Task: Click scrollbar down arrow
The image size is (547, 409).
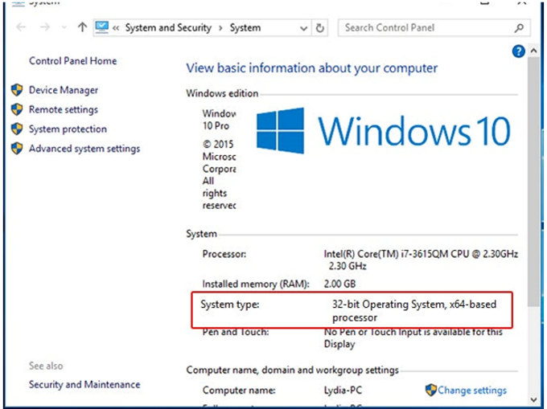Action: click(x=533, y=399)
